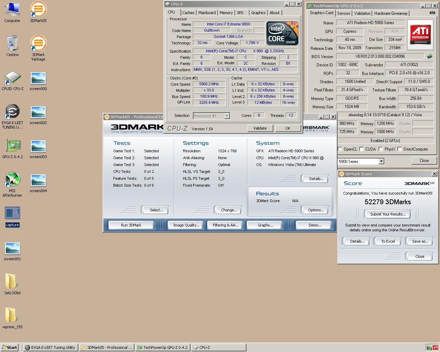Screen dimensions: 440x352
Task: Click Details... in 3DMark Score window
Action: coord(357,241)
